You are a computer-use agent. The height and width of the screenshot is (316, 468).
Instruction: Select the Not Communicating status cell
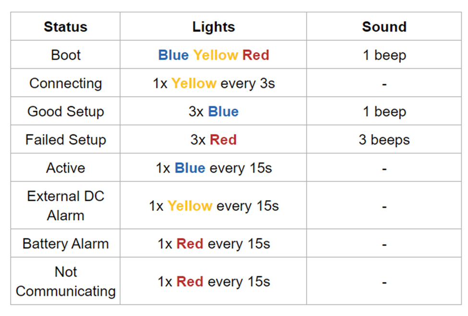65,281
